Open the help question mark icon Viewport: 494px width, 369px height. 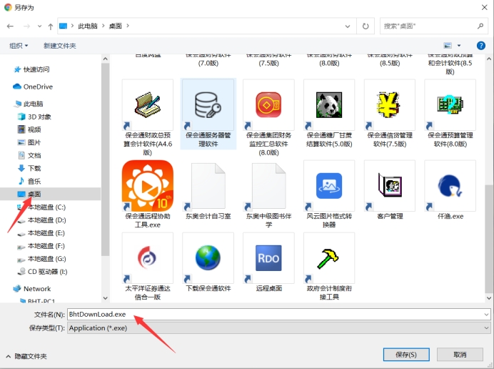pos(480,46)
